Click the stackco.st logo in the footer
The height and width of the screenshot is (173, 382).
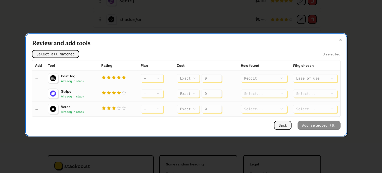point(59,166)
